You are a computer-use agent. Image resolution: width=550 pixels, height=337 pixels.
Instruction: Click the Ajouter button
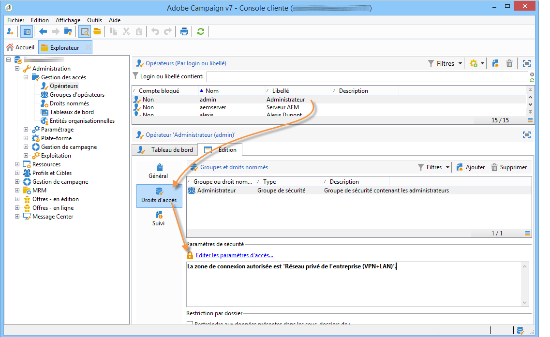[470, 168]
